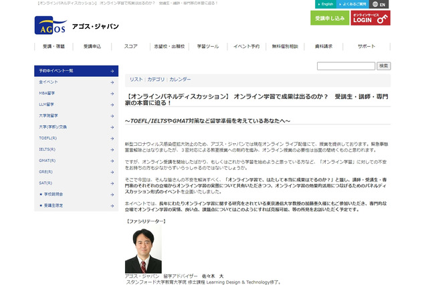This screenshot has width=428, height=285.
Task: Select SAT(R) category
Action: click(x=76, y=183)
